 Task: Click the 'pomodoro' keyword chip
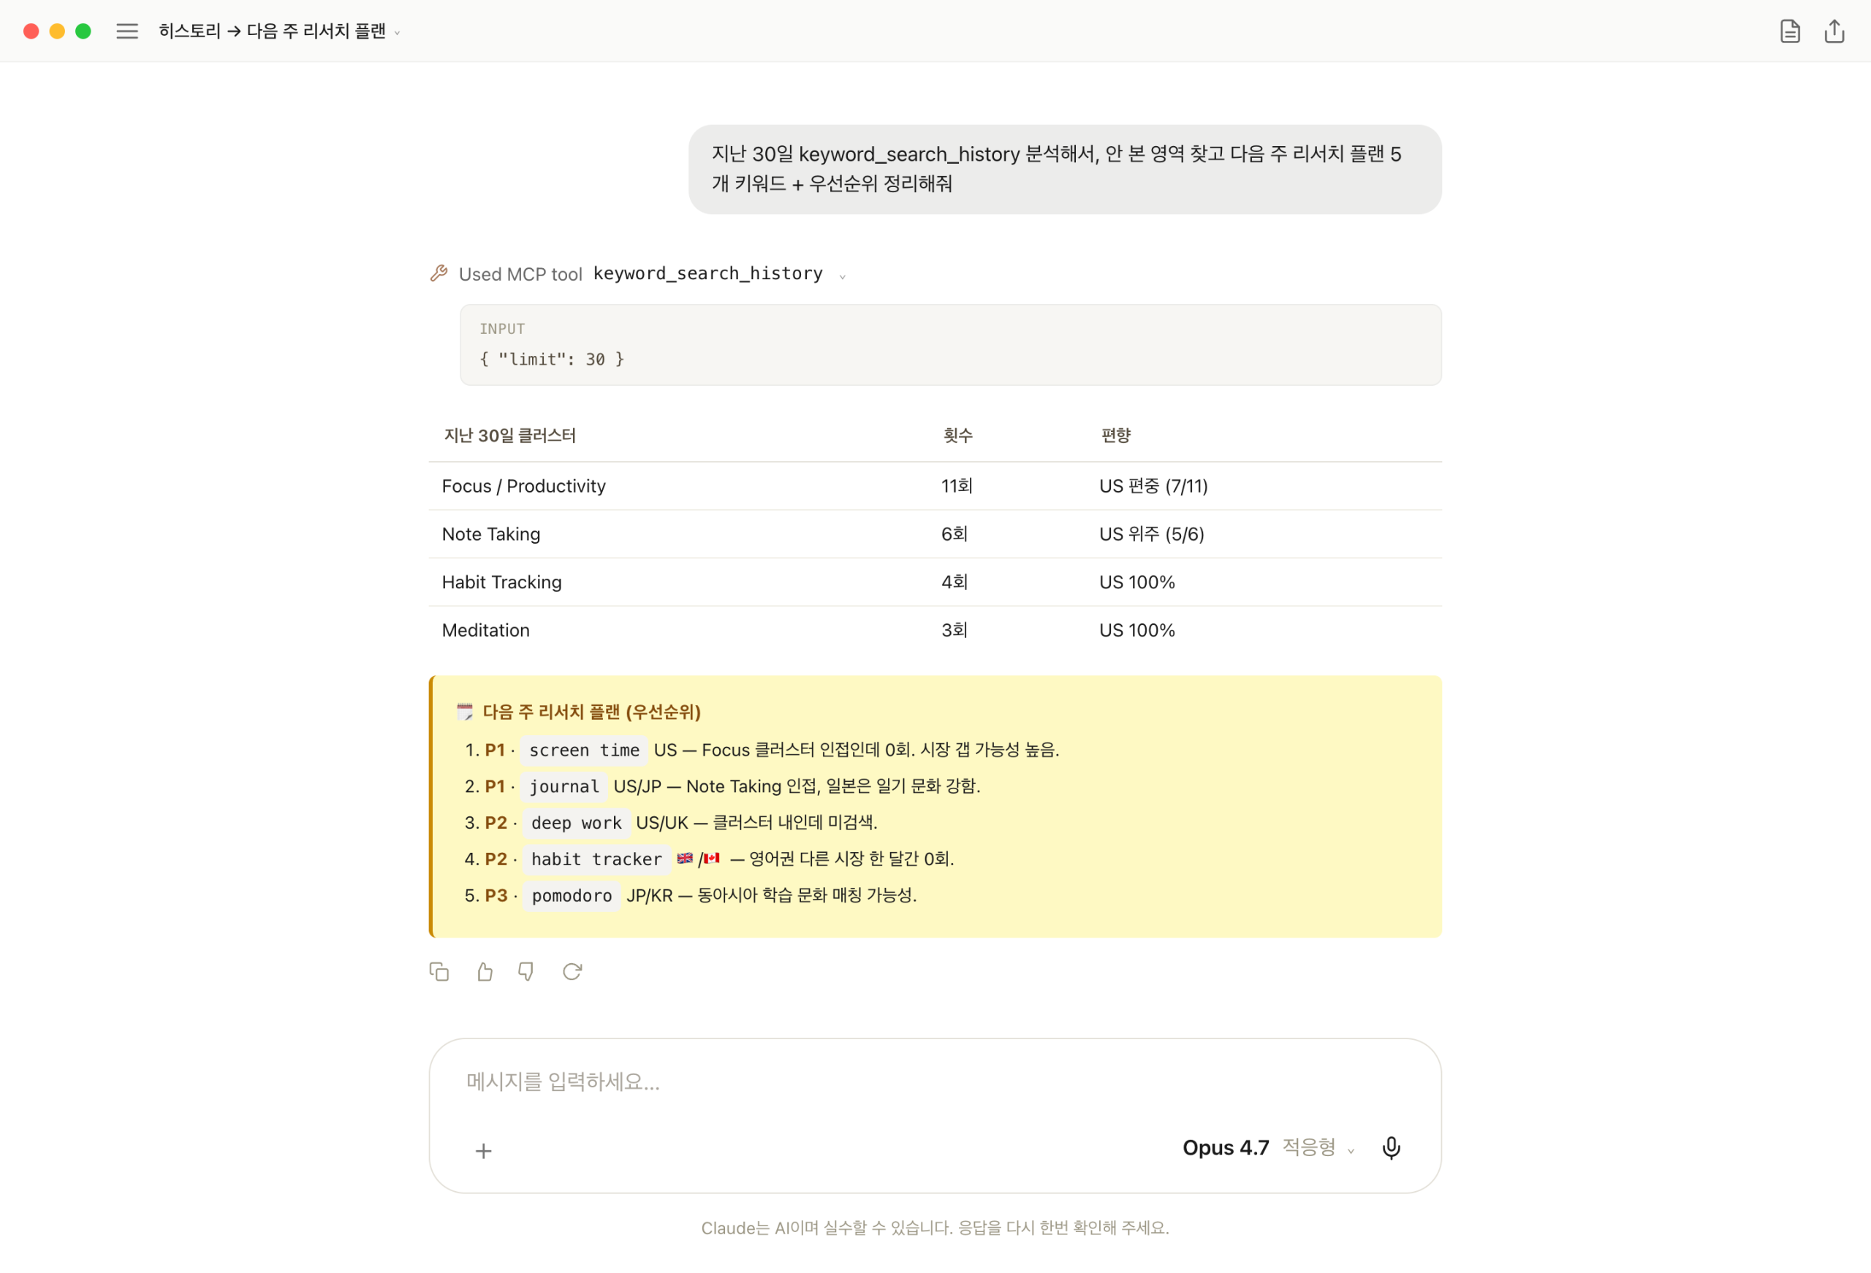point(572,895)
